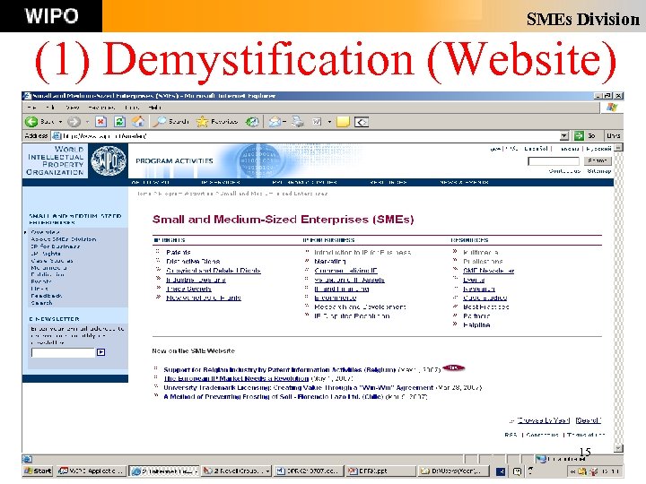Click the yellow note Discuss icon
Screen dimensions: 646x484
343,122
